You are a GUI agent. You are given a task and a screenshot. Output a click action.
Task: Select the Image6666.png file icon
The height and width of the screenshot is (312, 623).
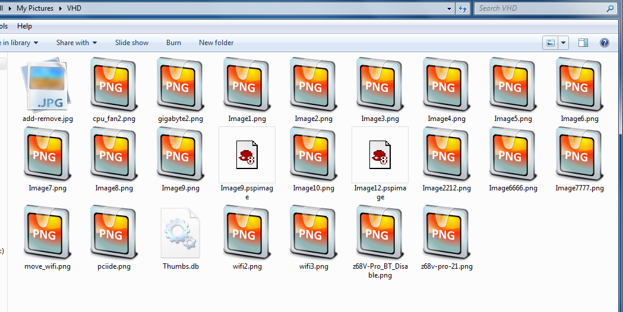513,154
